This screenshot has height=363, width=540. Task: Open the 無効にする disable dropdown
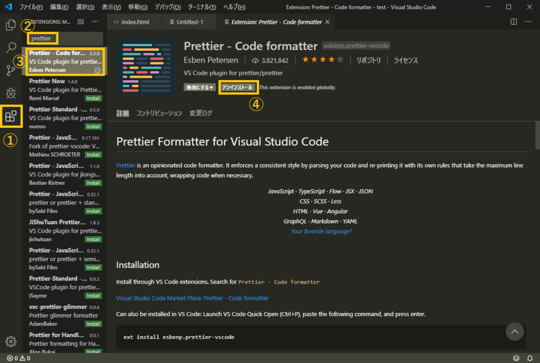click(199, 87)
